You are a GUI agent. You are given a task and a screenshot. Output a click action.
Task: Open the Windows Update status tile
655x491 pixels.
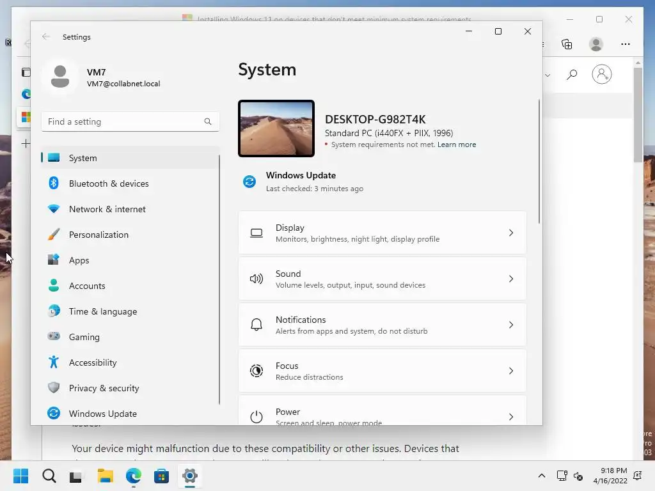tap(303, 182)
